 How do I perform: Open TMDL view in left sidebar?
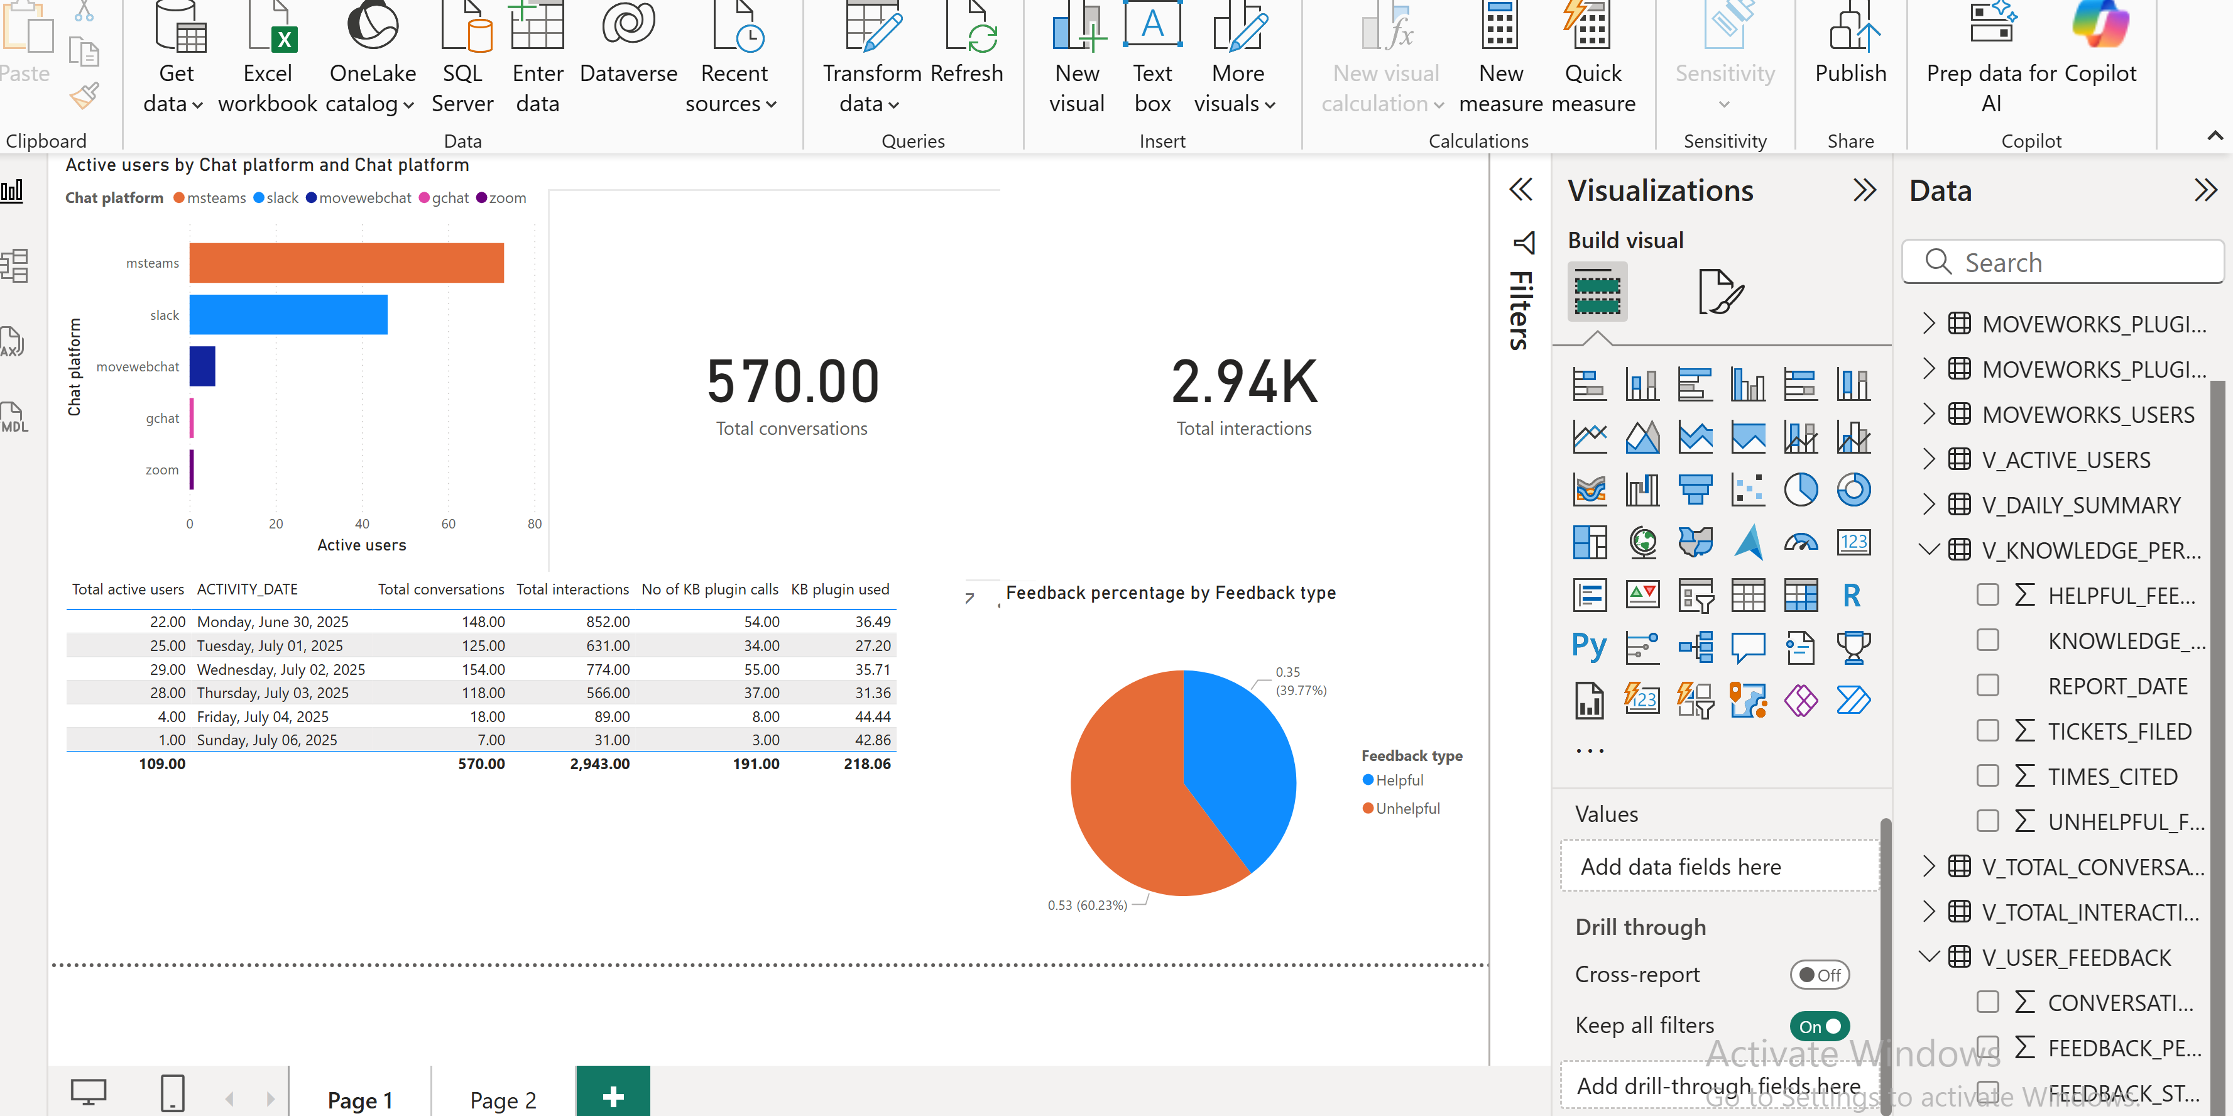14,417
